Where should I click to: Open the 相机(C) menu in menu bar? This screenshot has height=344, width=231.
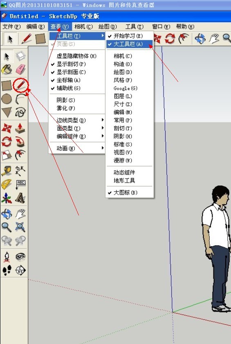tap(84, 27)
